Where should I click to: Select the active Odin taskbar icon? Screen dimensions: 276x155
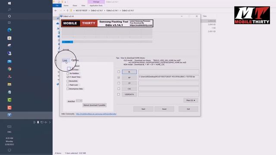9,115
